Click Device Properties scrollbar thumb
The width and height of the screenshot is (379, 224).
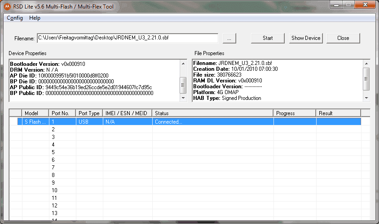[x=183, y=85]
